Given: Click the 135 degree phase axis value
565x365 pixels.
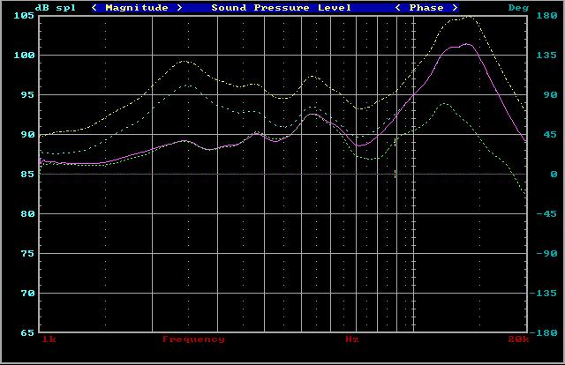Looking at the screenshot, I should point(546,55).
